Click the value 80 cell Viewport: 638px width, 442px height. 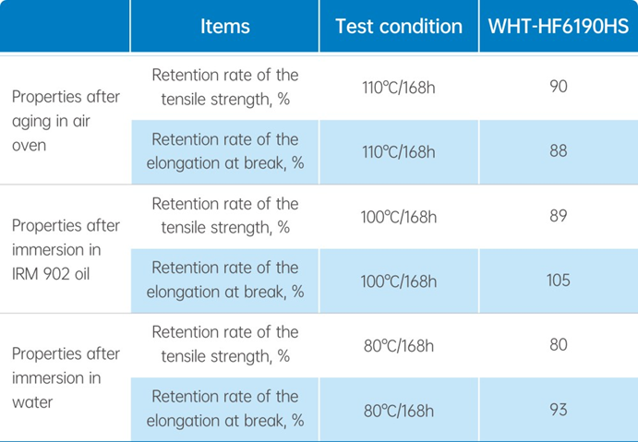pos(558,344)
